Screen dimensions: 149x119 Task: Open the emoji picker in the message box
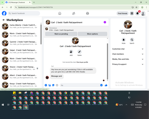pyautogui.click(x=101, y=85)
